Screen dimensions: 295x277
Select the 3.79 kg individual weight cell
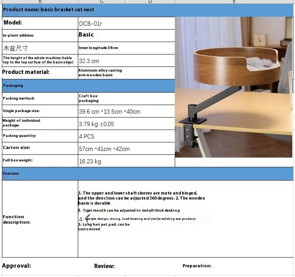pyautogui.click(x=126, y=124)
